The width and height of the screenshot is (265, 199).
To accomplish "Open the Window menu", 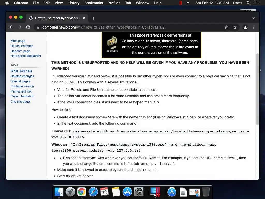I will pyautogui.click(x=143, y=3).
